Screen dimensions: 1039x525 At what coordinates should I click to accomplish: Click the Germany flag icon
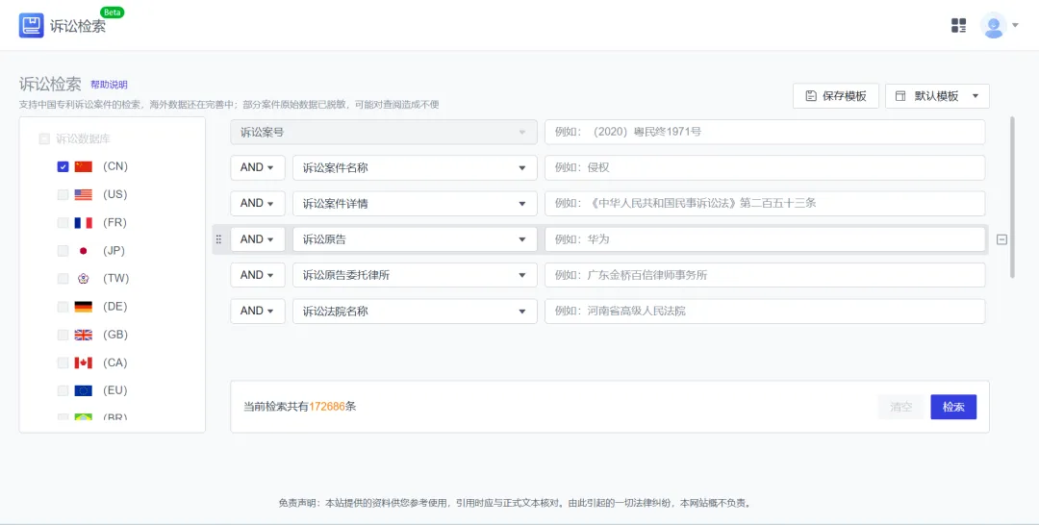(x=84, y=307)
